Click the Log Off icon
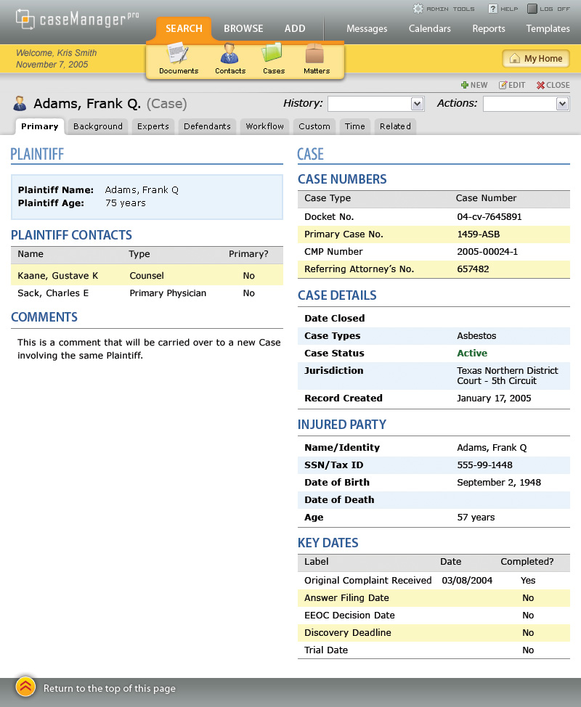The image size is (581, 707). 532,9
